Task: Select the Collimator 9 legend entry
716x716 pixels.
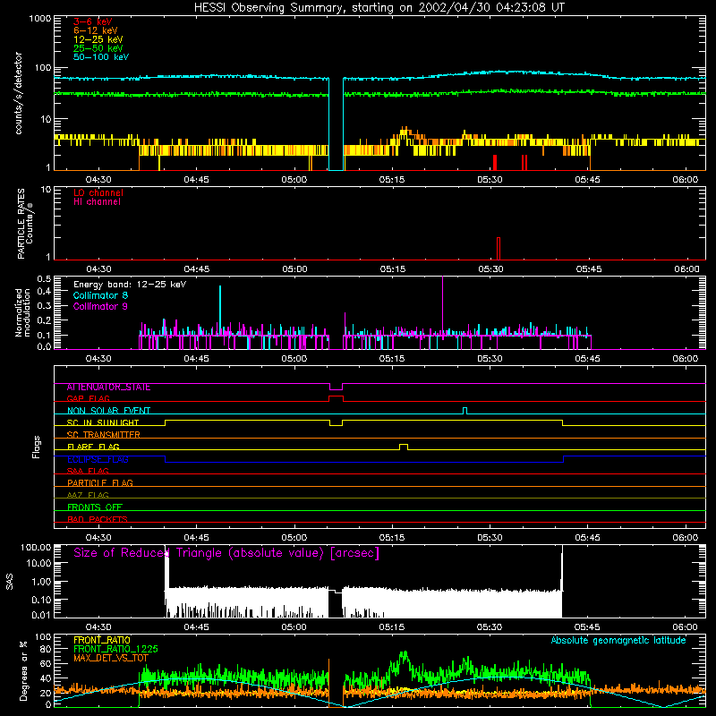Action: [100, 306]
